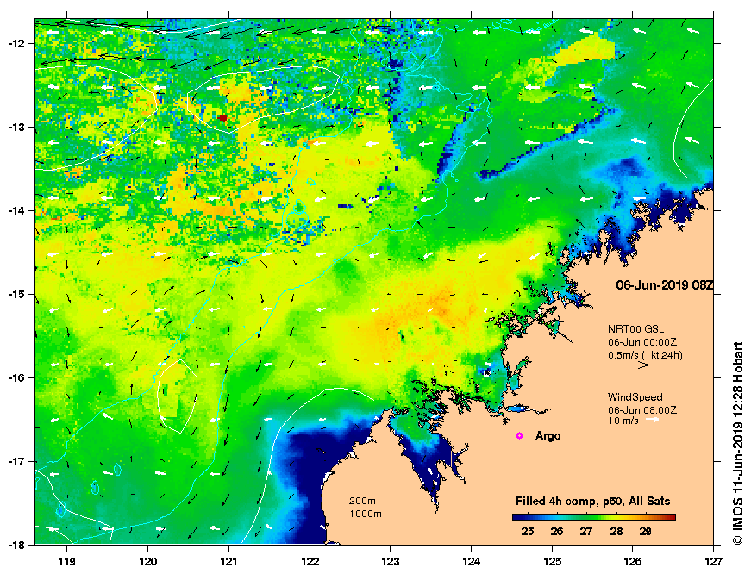751x574 pixels.
Task: Click longitude axis label 122
Action: click(x=310, y=562)
